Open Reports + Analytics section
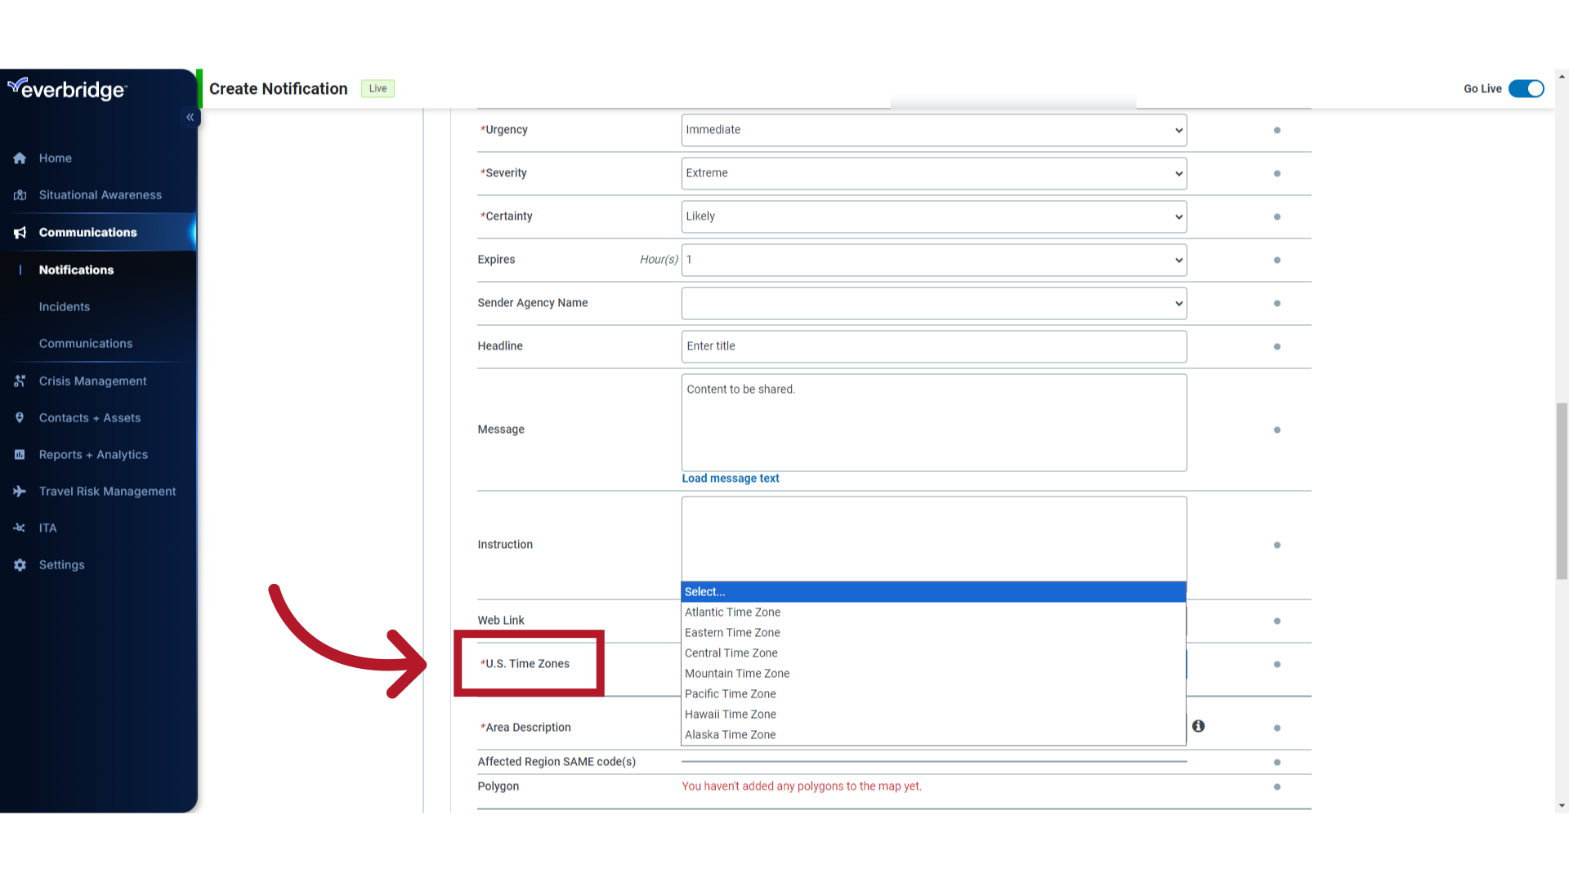The width and height of the screenshot is (1569, 882). point(94,455)
